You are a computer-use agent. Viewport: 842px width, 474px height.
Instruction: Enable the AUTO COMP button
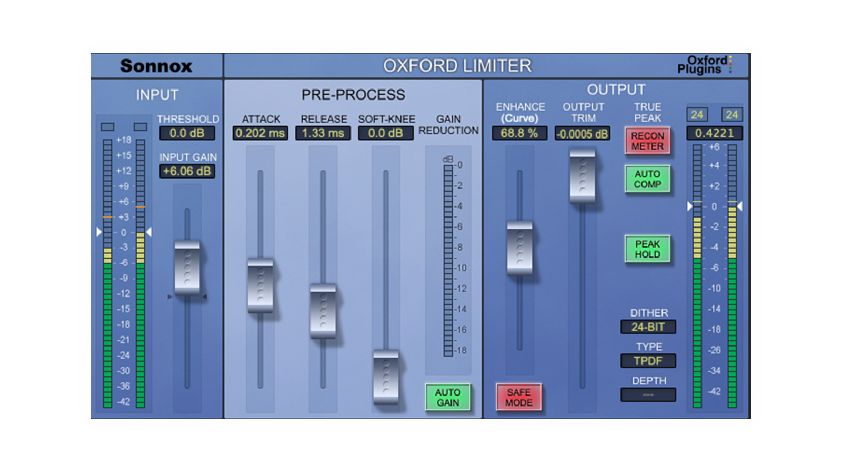647,179
